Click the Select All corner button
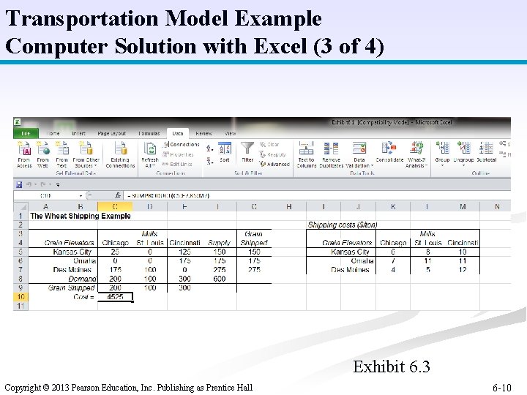Screen dimensions: 527x395 click(20, 206)
